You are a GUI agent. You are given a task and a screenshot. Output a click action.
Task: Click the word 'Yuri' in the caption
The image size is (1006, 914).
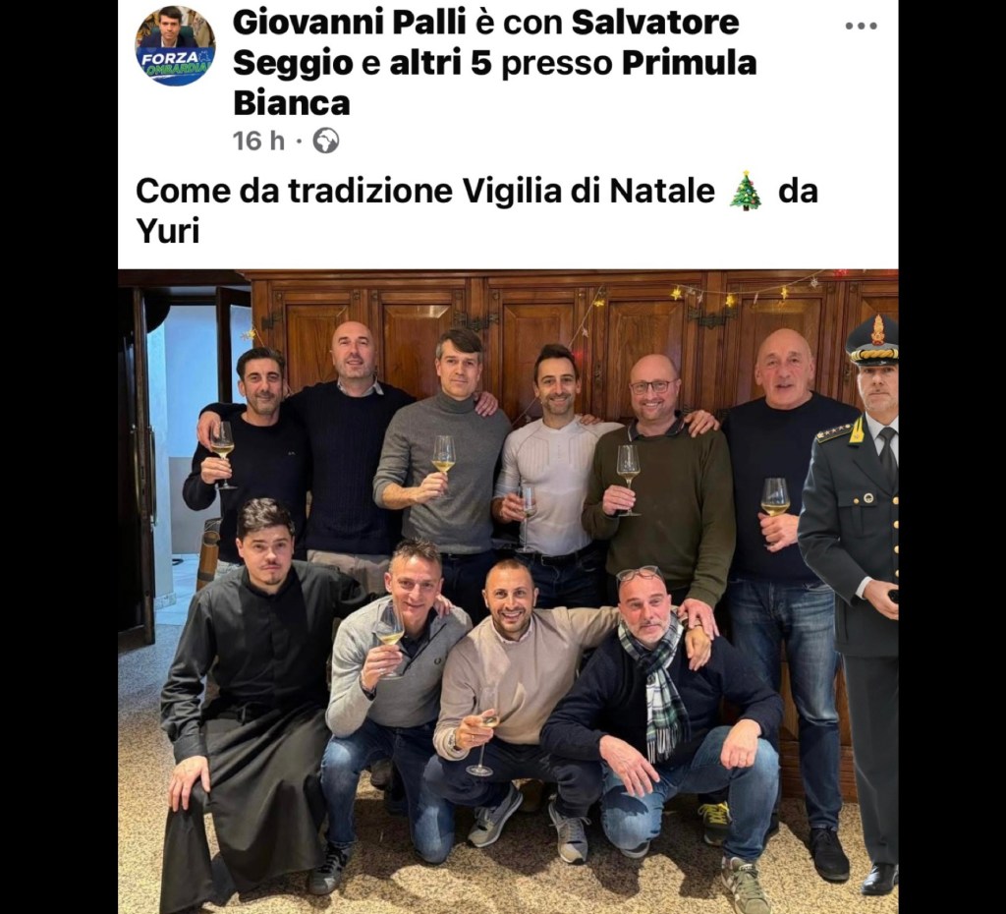click(x=167, y=231)
